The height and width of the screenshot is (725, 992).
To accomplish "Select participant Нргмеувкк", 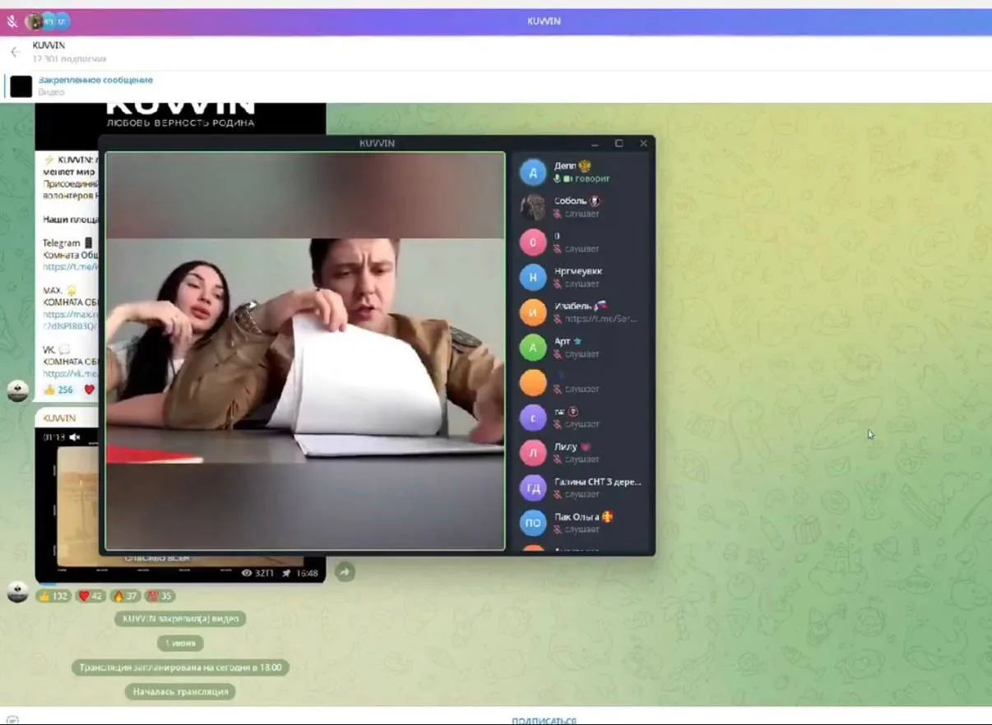I will 582,277.
